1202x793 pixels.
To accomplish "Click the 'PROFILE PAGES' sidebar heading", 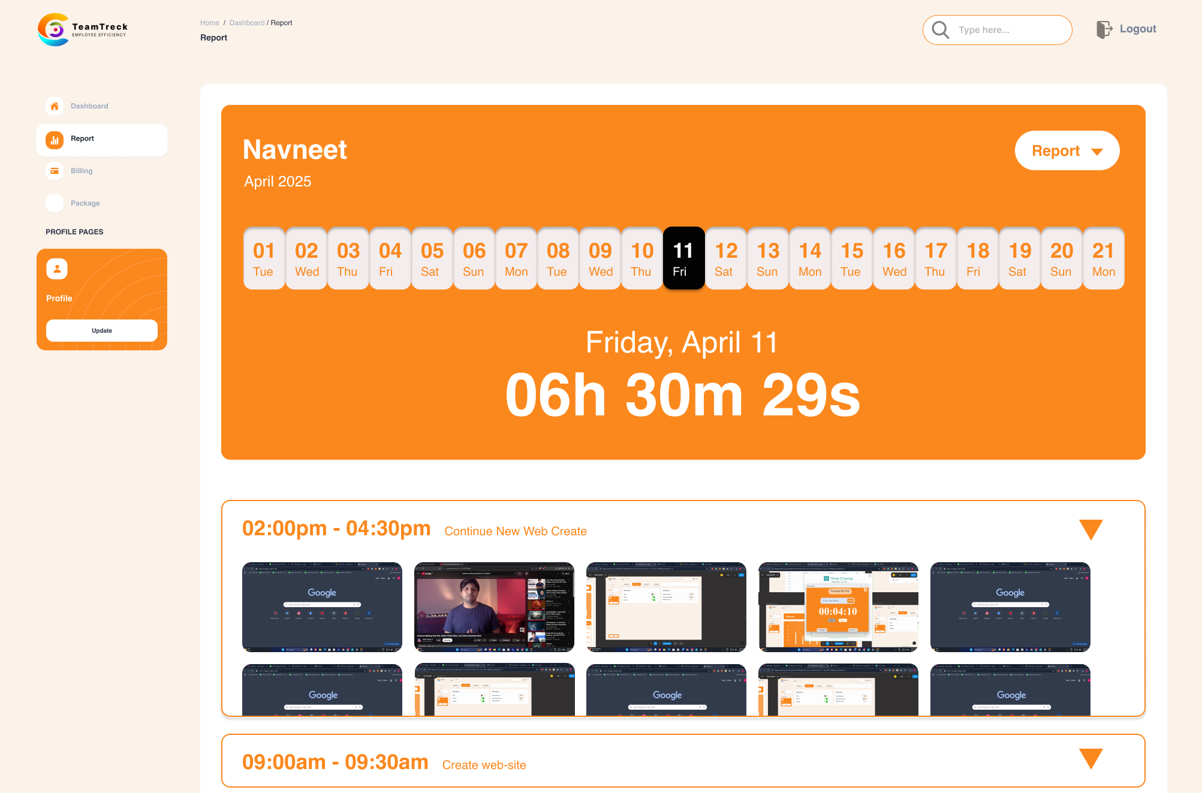I will click(74, 232).
